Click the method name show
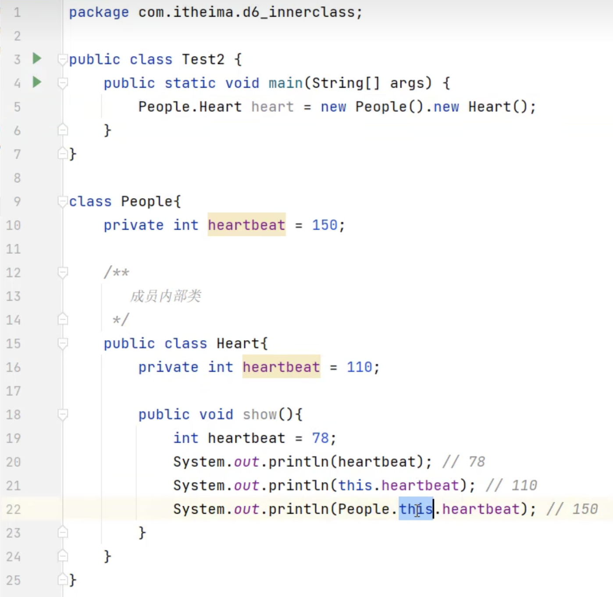The height and width of the screenshot is (597, 613). (260, 414)
